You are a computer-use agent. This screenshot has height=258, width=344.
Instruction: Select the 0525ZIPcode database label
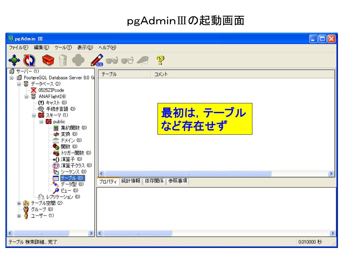point(51,90)
